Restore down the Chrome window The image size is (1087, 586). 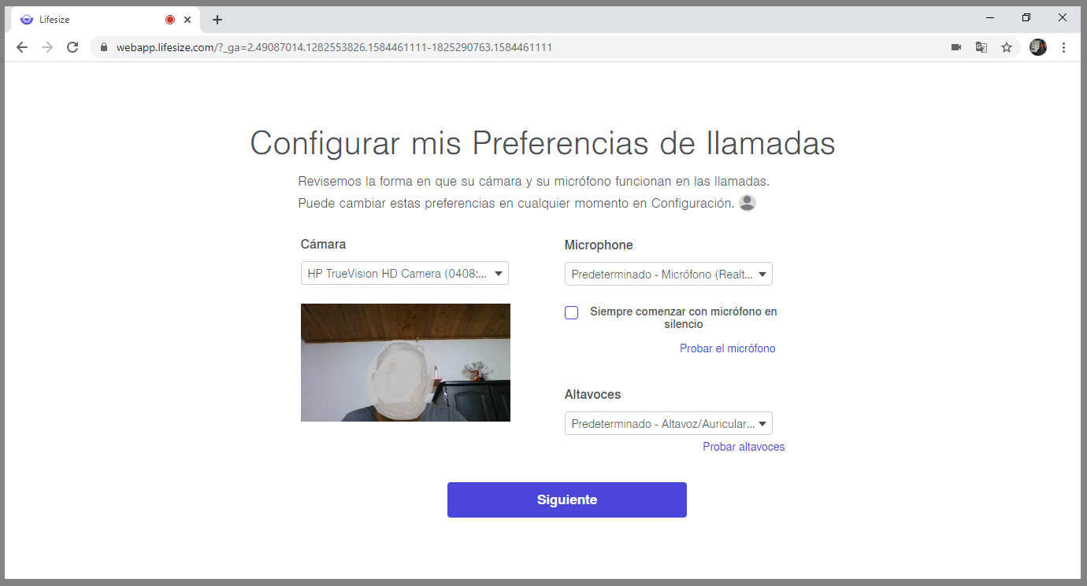[1026, 17]
